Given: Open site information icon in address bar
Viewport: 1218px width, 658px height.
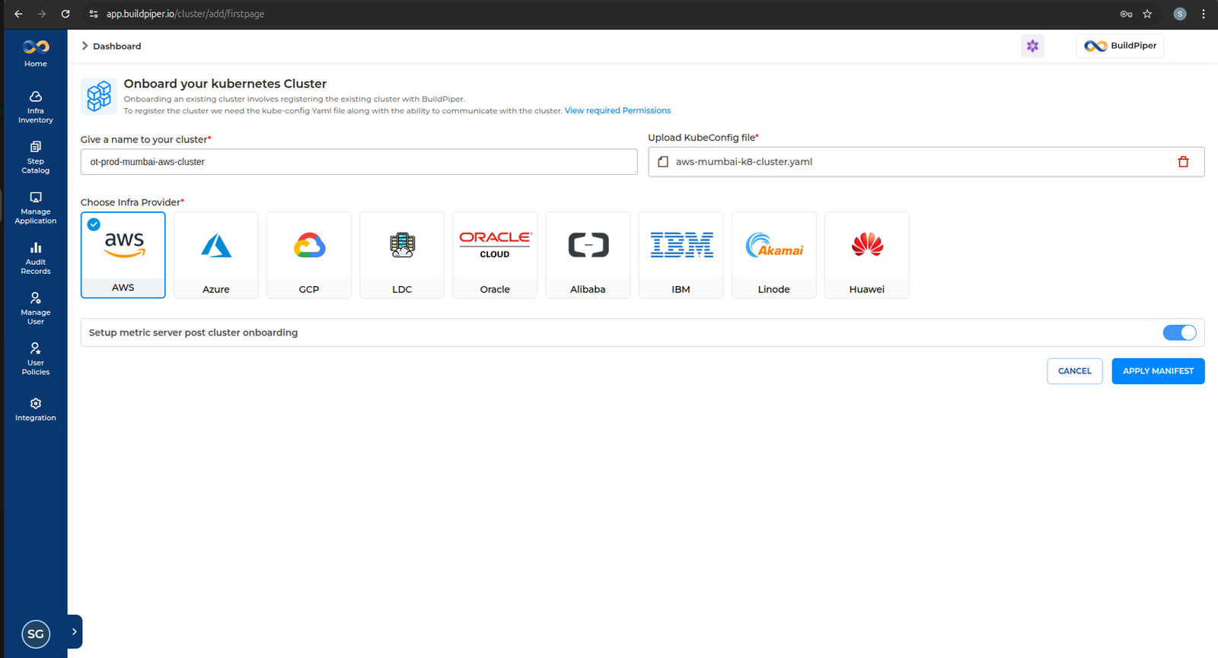Looking at the screenshot, I should pos(94,14).
